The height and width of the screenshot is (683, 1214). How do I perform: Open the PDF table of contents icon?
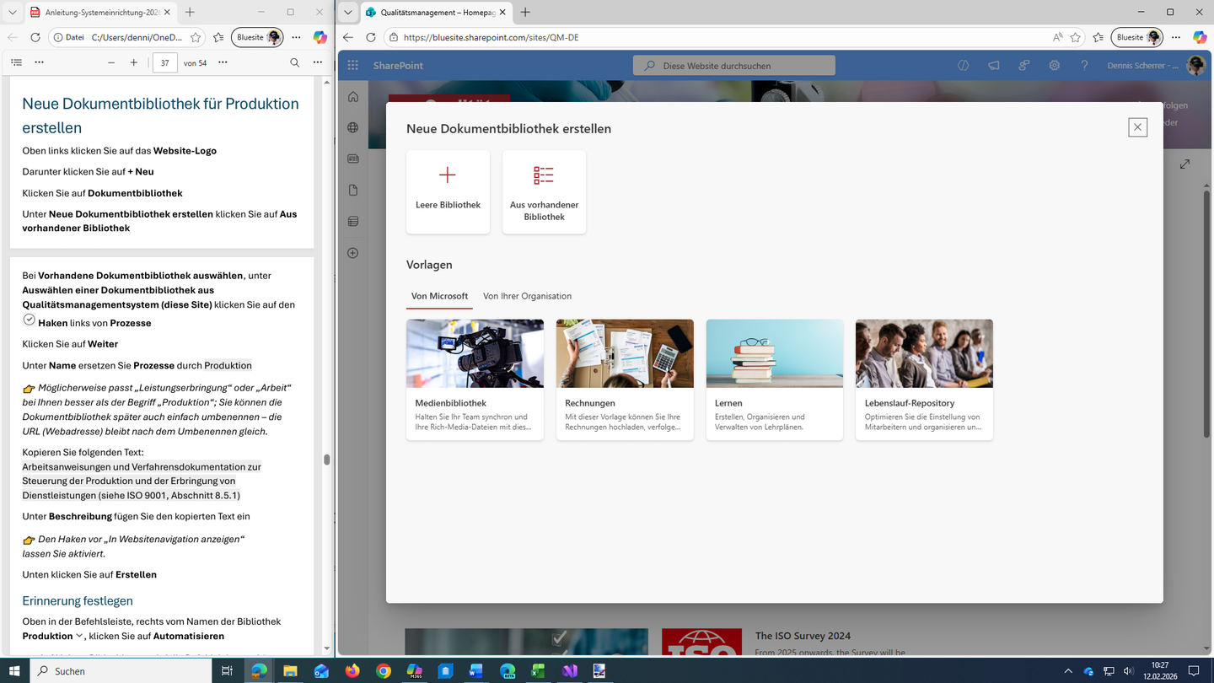point(16,62)
